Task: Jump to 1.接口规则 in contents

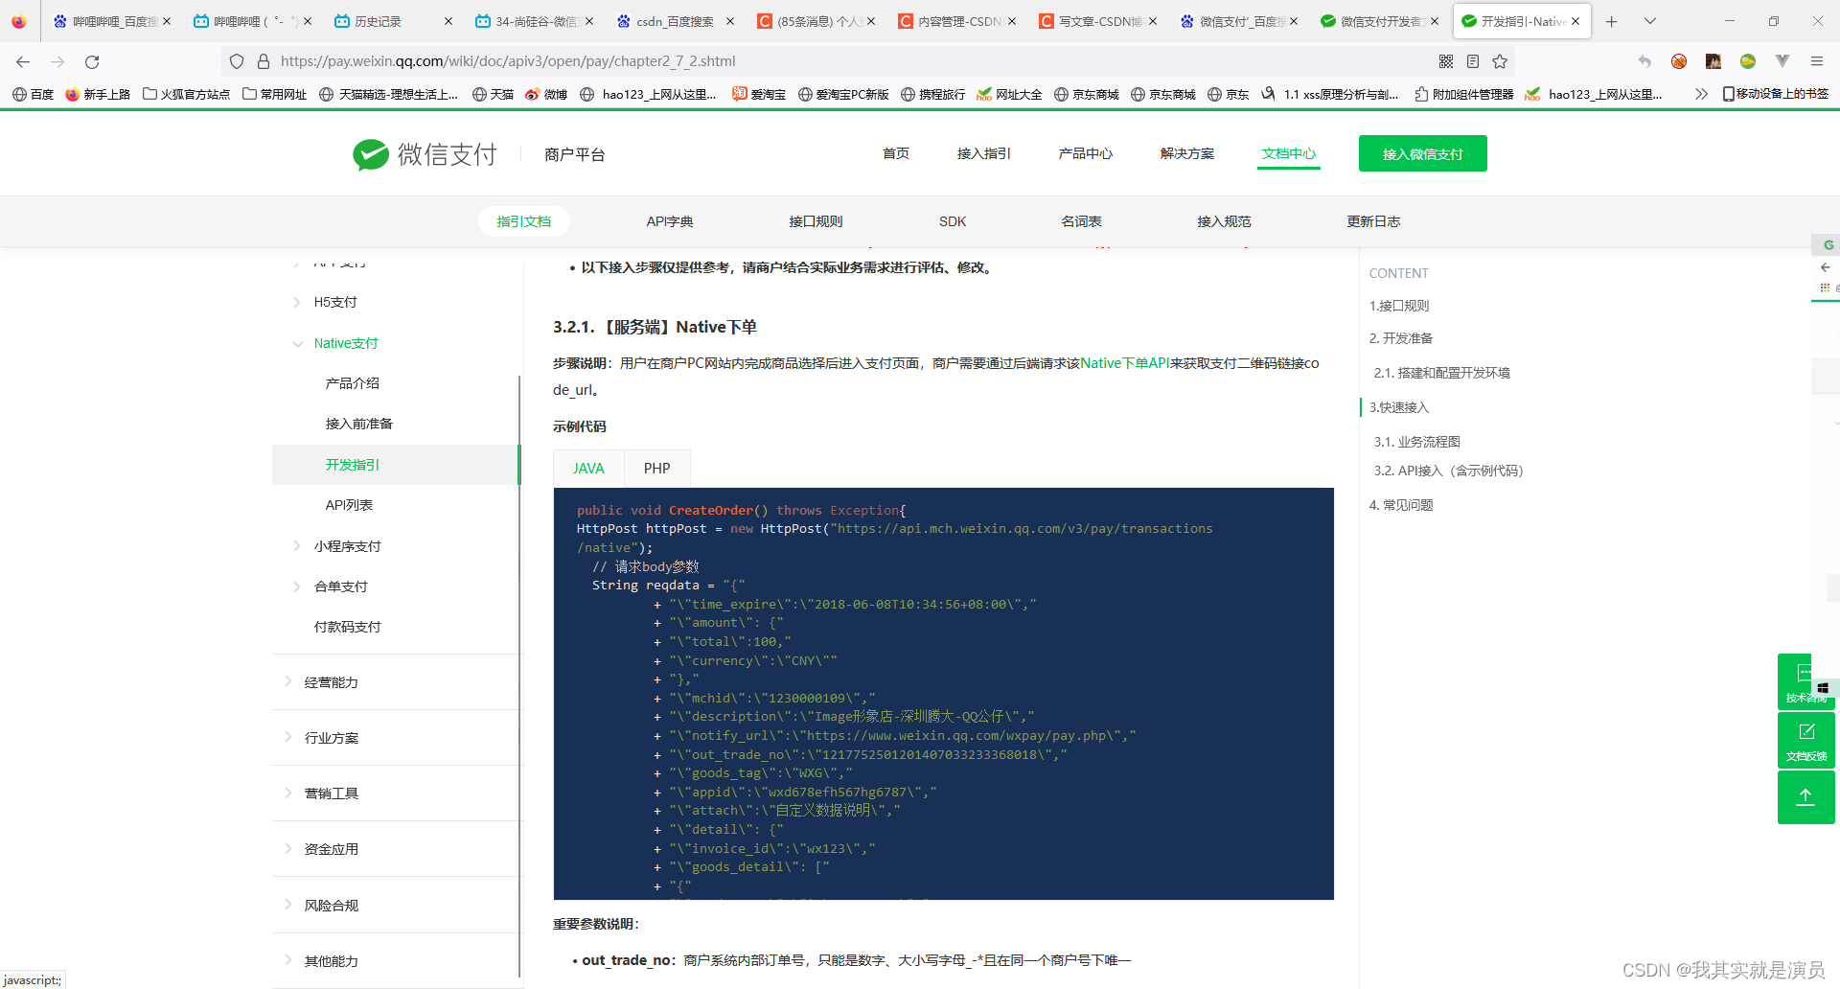Action: coord(1399,306)
